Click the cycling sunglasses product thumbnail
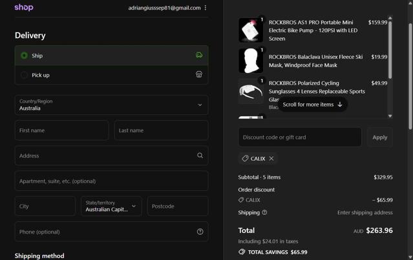Viewport: 413px width, 260px height. (x=251, y=91)
